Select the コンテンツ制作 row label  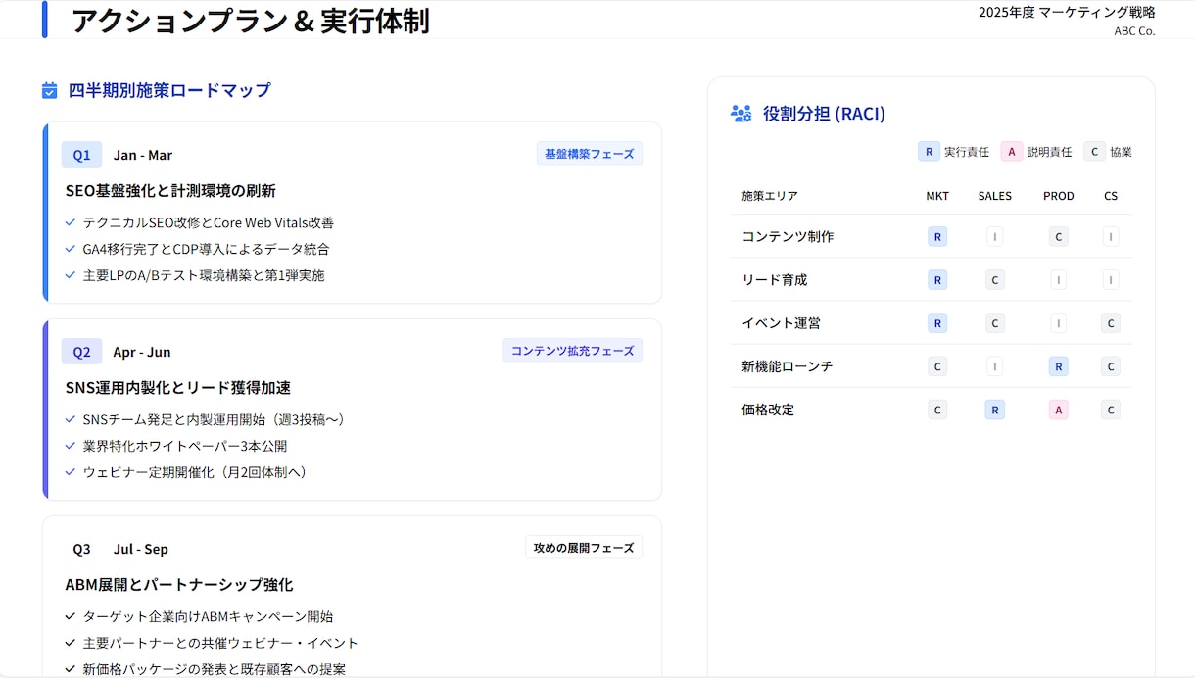coord(788,236)
